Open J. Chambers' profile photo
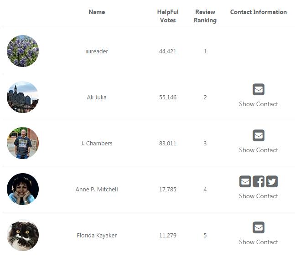The width and height of the screenshot is (295, 257). (x=23, y=143)
